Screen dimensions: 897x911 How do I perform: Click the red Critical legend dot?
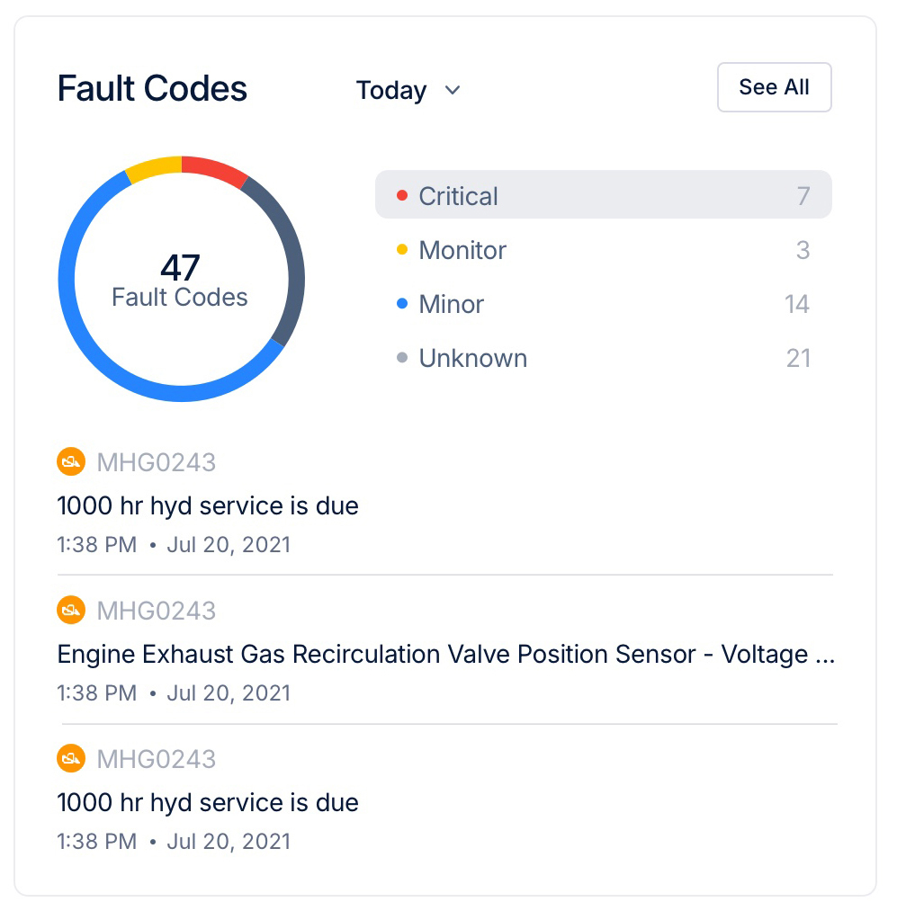pos(402,196)
